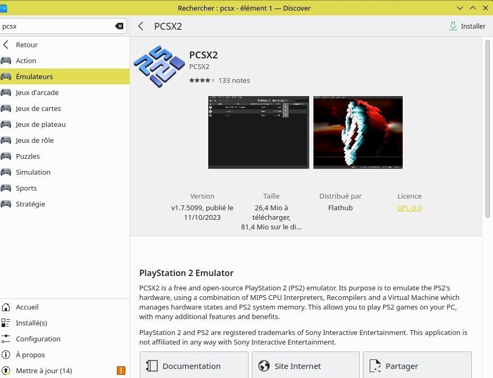
Task: Clear the pcsx search field
Action: click(119, 26)
